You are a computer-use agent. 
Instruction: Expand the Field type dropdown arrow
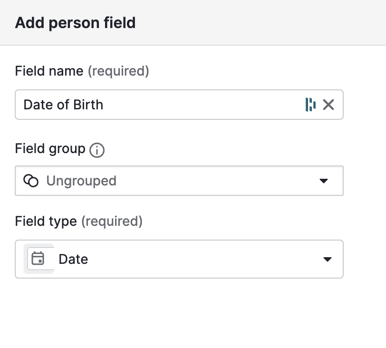point(327,259)
